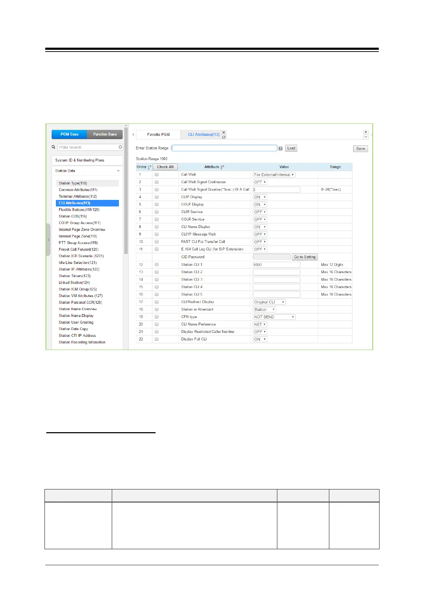Open Call Wait Signal Continuous dropdown
This screenshot has width=424, height=599.
pyautogui.click(x=260, y=182)
